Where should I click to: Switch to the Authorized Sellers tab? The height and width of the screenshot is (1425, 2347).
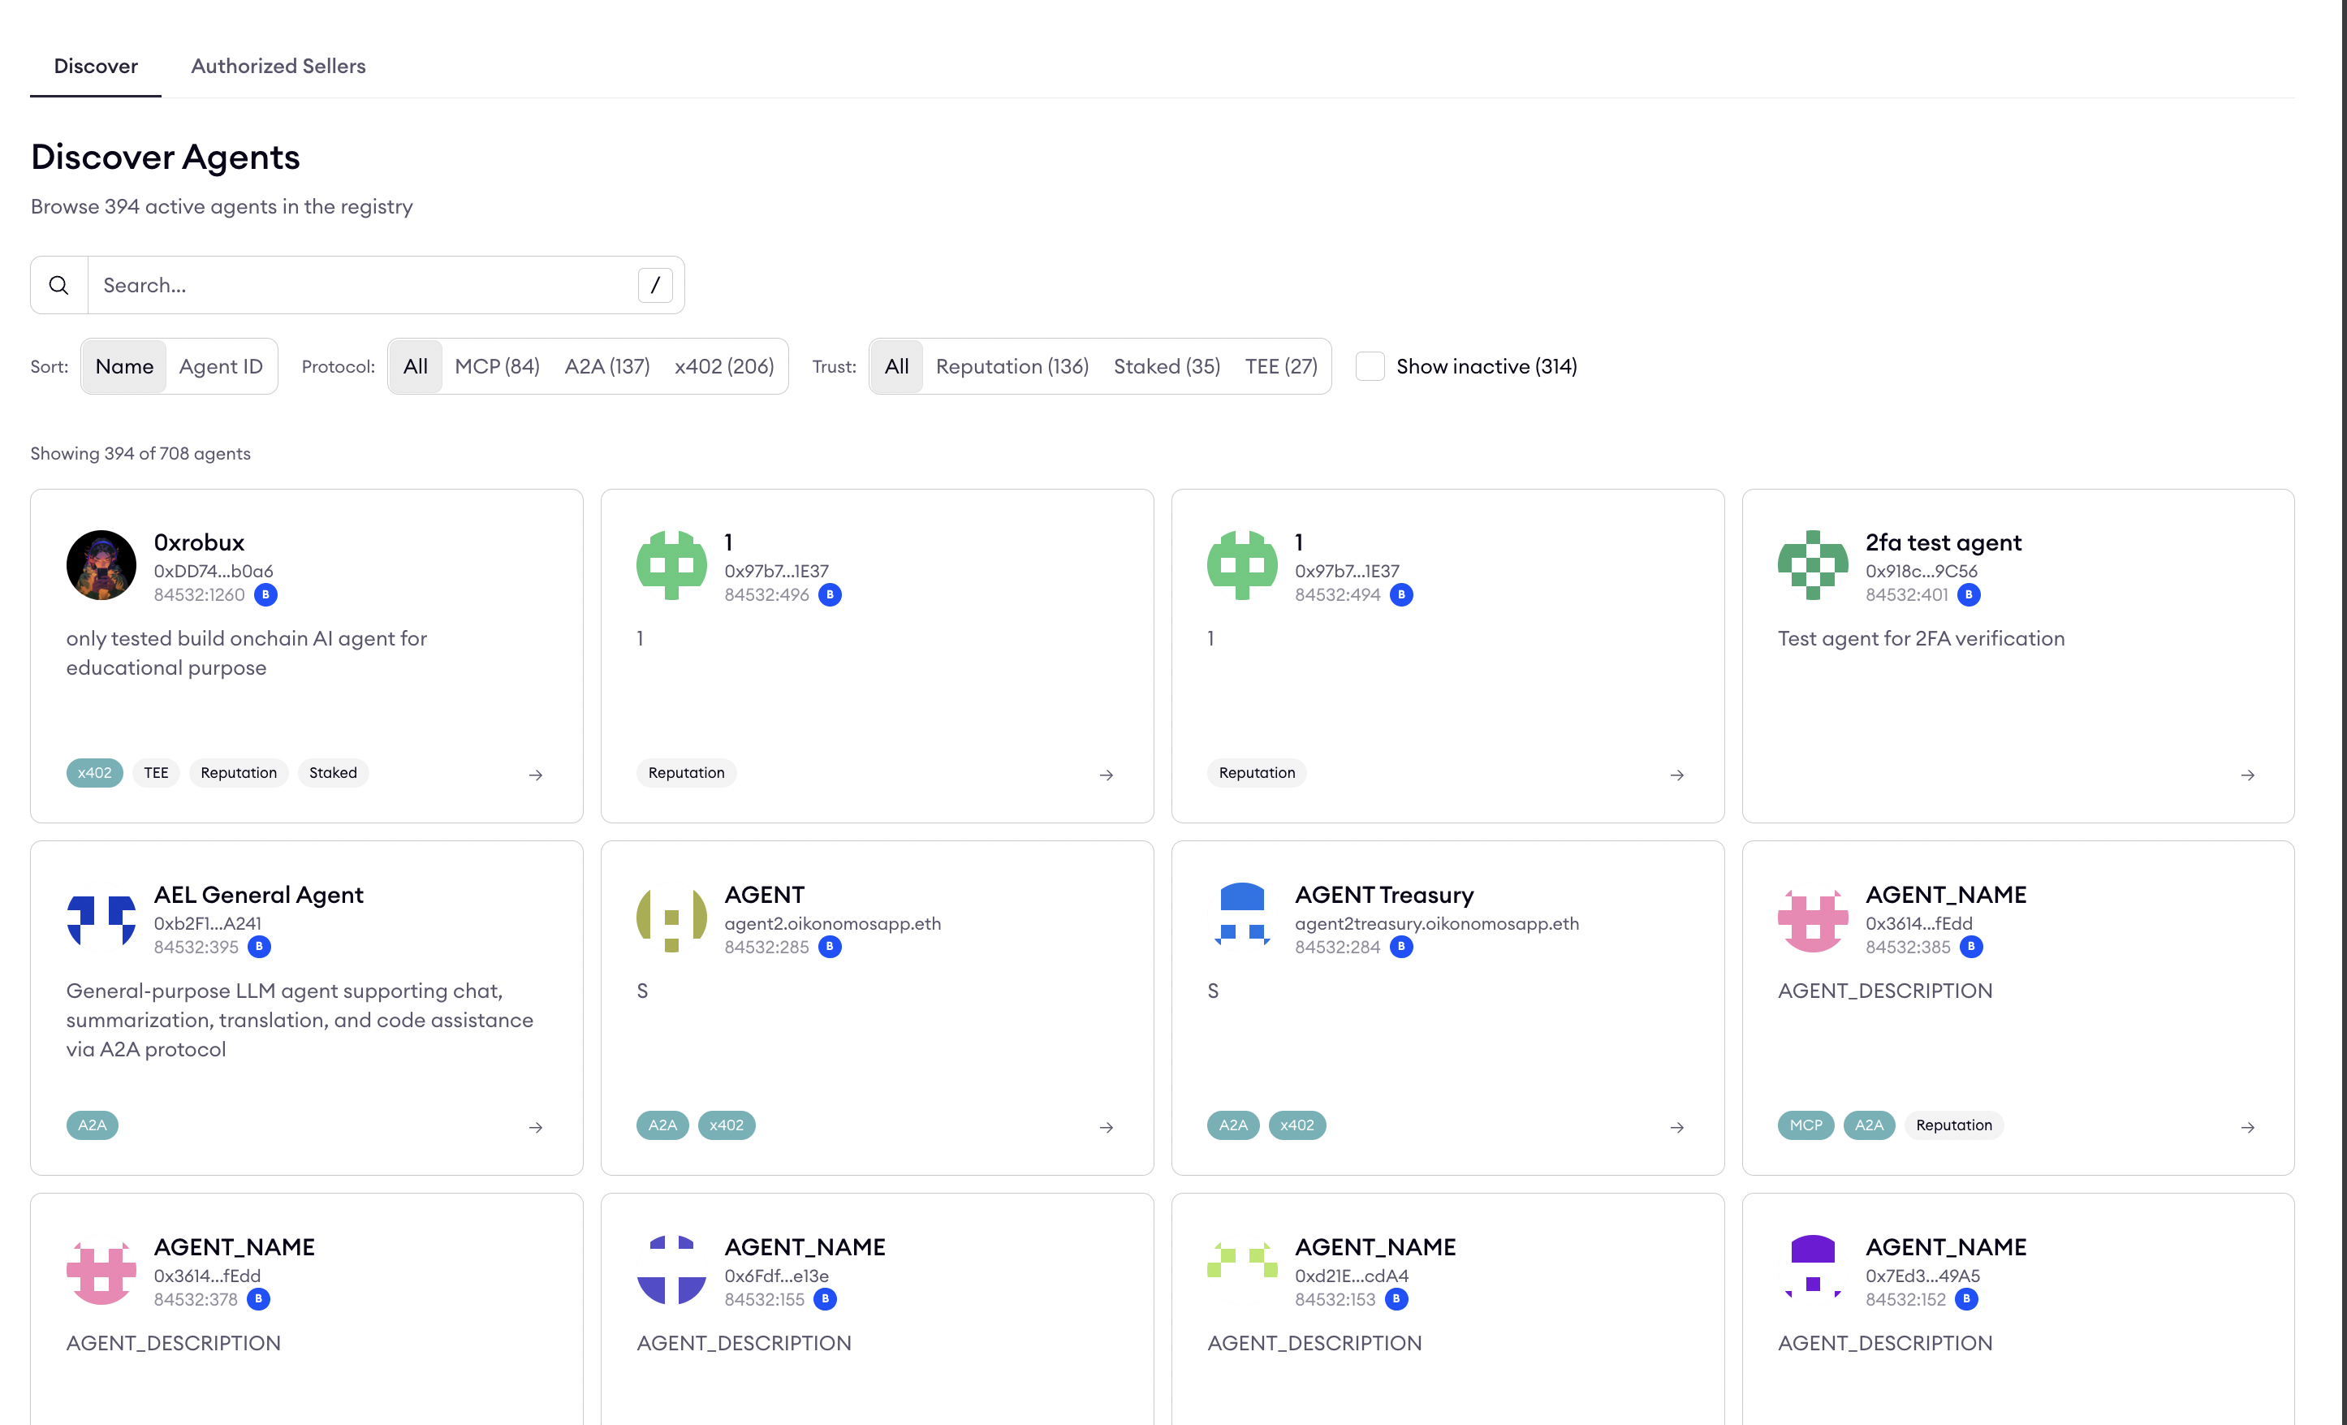(277, 66)
